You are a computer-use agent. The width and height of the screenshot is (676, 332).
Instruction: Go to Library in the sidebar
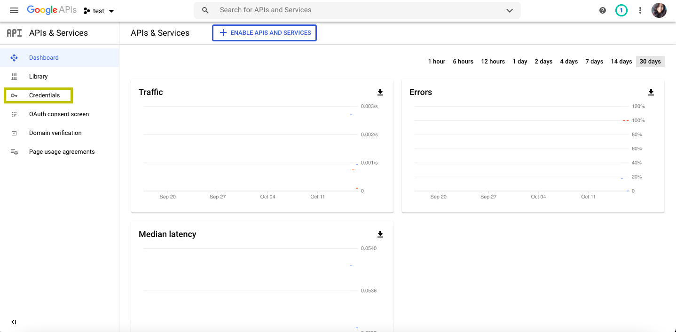38,77
